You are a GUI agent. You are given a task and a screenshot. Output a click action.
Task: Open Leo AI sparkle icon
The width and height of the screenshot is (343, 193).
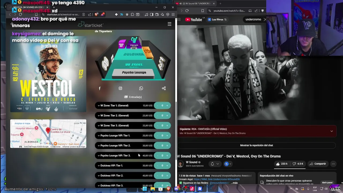[x=162, y=14]
